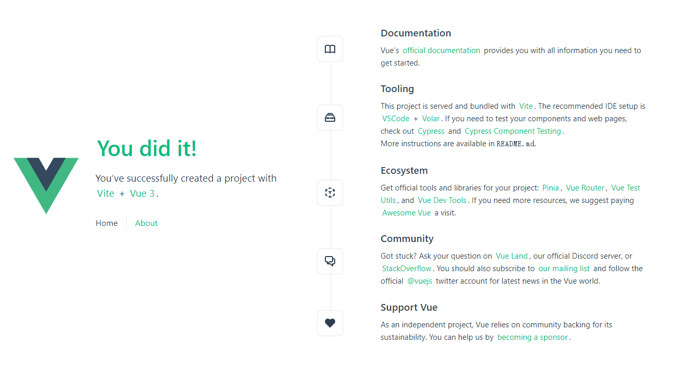Viewport: 683px width, 369px height.
Task: Open the Pinia link
Action: [x=551, y=188]
